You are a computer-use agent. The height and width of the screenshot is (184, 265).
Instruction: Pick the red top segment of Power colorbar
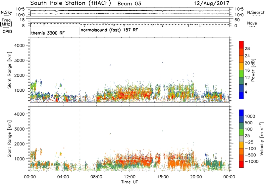click(241, 44)
